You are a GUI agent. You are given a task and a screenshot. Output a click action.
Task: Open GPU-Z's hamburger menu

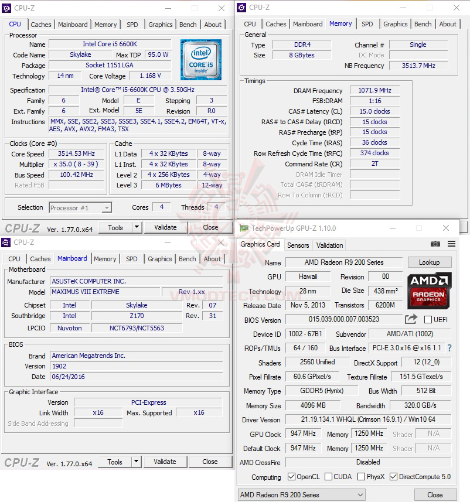coord(451,244)
